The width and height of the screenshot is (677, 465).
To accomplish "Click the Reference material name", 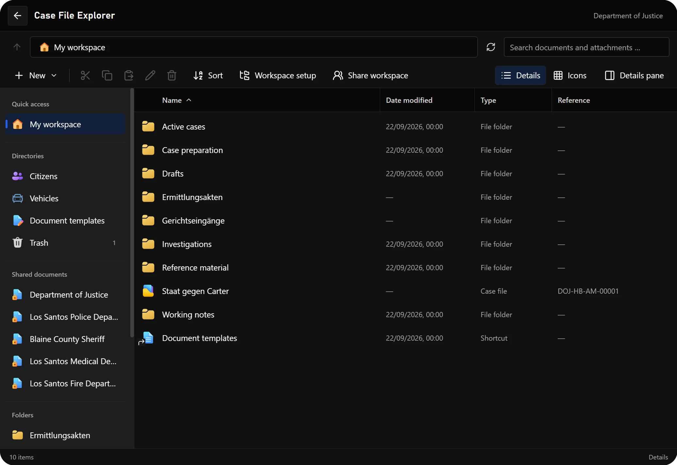I will 195,268.
